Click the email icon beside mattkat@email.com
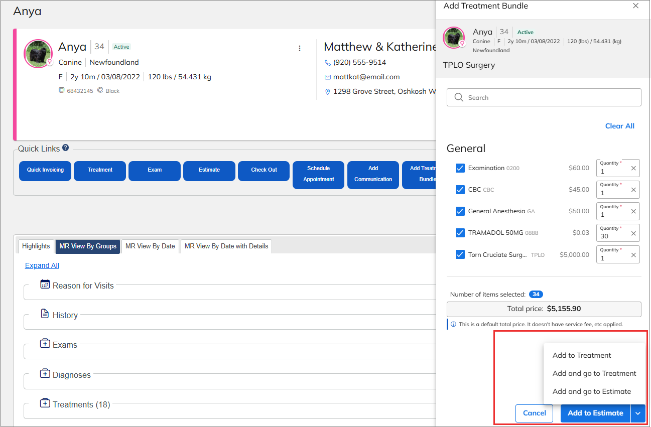 [x=328, y=77]
